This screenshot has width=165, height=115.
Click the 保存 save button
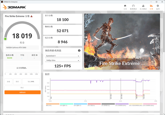click(x=17, y=81)
